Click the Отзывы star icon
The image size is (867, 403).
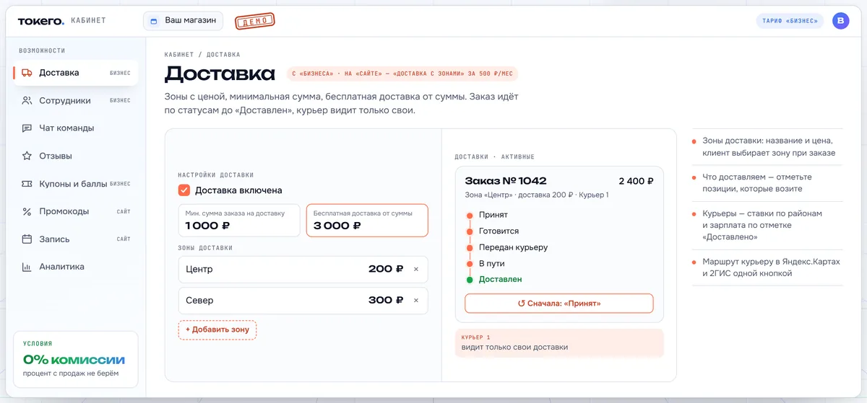(27, 156)
